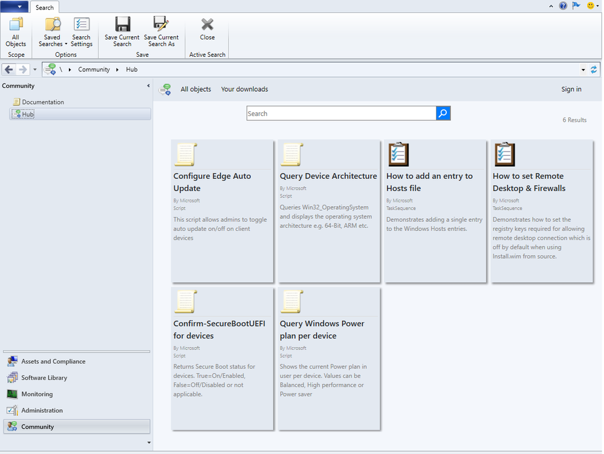Select the Search ribbon tab
Screen dimensions: 604x454
45,7
